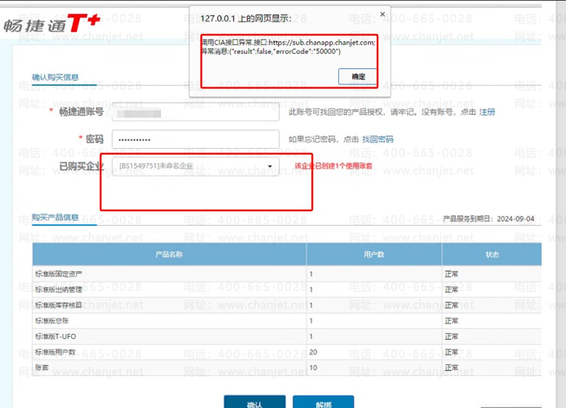Screen dimensions: 566x408
Task: Expand the 已购买企业 dropdown
Action: (270, 166)
